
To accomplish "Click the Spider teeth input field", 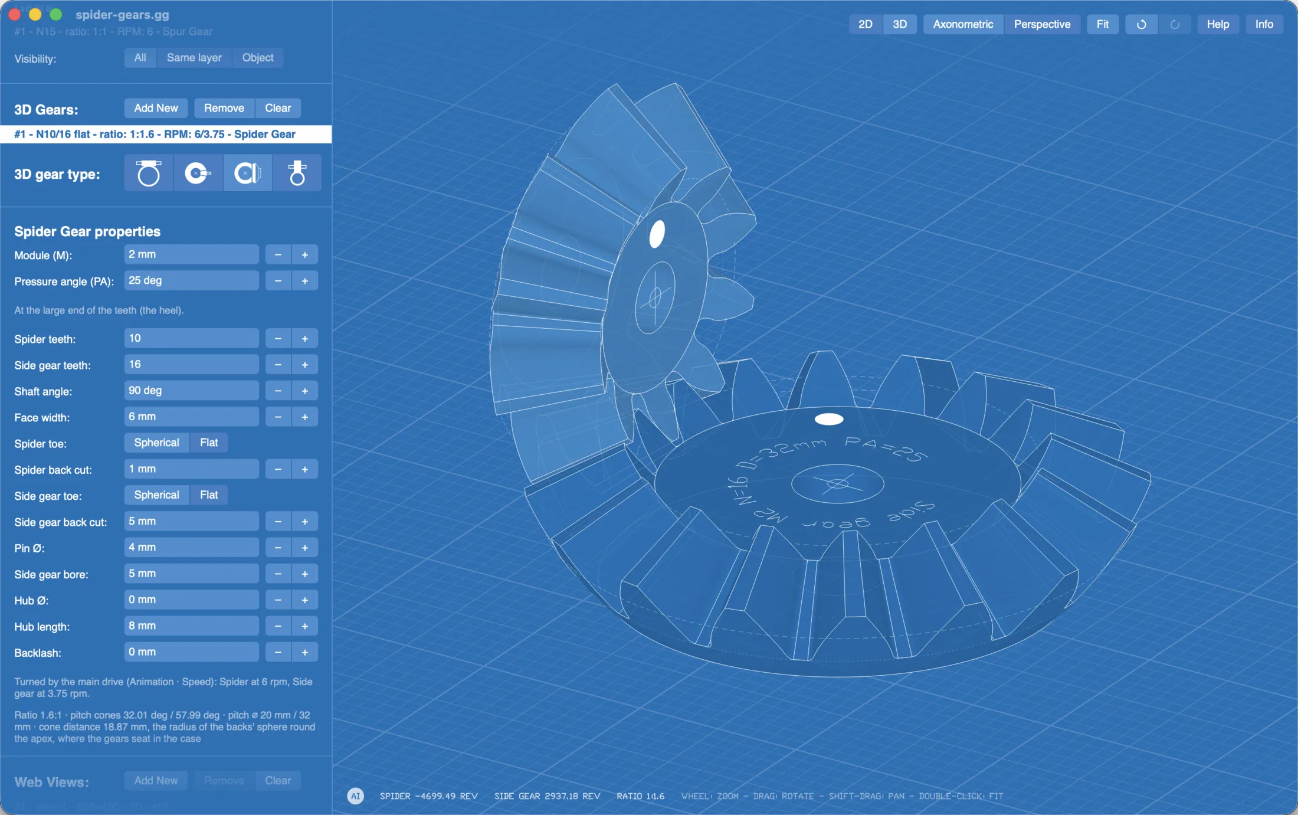I will click(x=191, y=339).
